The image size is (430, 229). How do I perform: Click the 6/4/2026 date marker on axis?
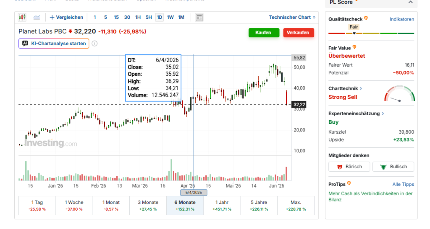pos(194,193)
